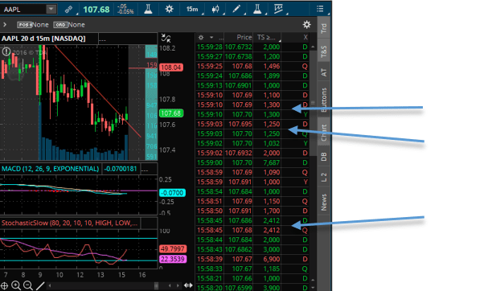Click the AAPL 20 d 15m [NASDAQ] chart title
496x291 pixels.
pos(43,39)
